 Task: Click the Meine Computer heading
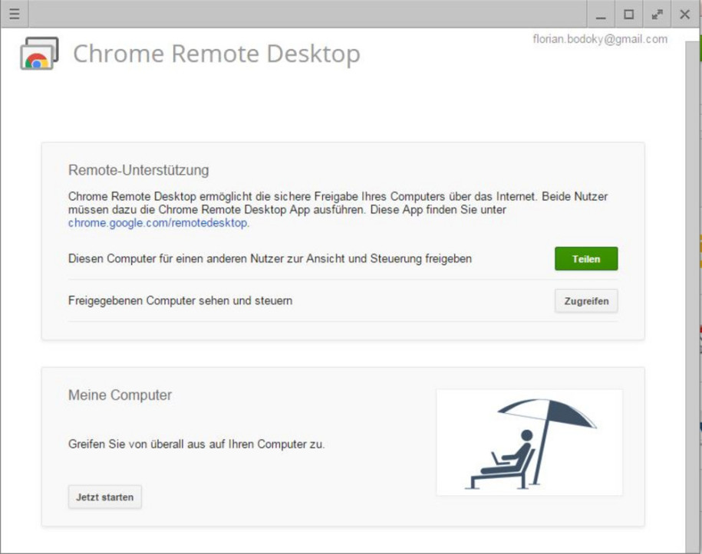120,395
